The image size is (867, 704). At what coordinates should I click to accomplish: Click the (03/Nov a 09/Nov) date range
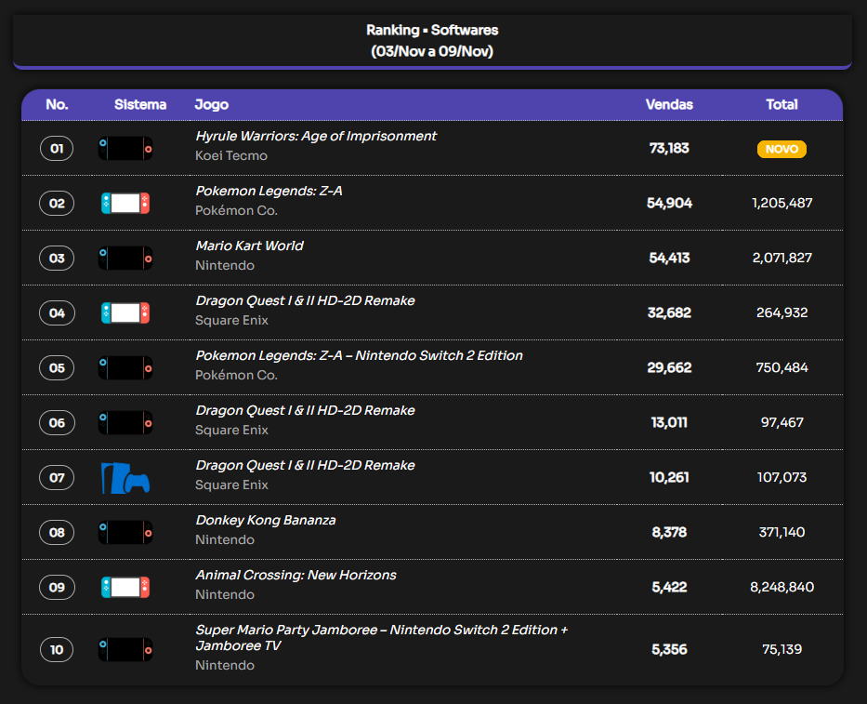click(432, 51)
